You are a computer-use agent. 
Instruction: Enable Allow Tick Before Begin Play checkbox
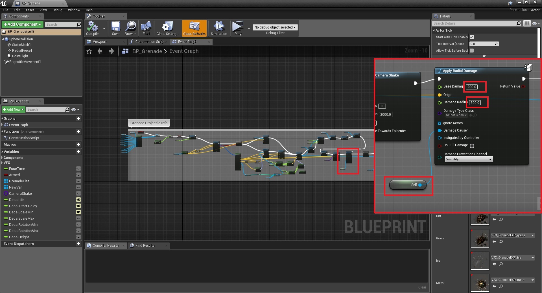(x=472, y=51)
